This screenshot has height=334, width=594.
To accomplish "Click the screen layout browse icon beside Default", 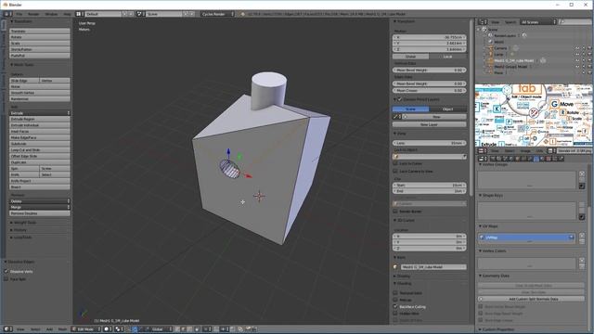I will (80, 14).
